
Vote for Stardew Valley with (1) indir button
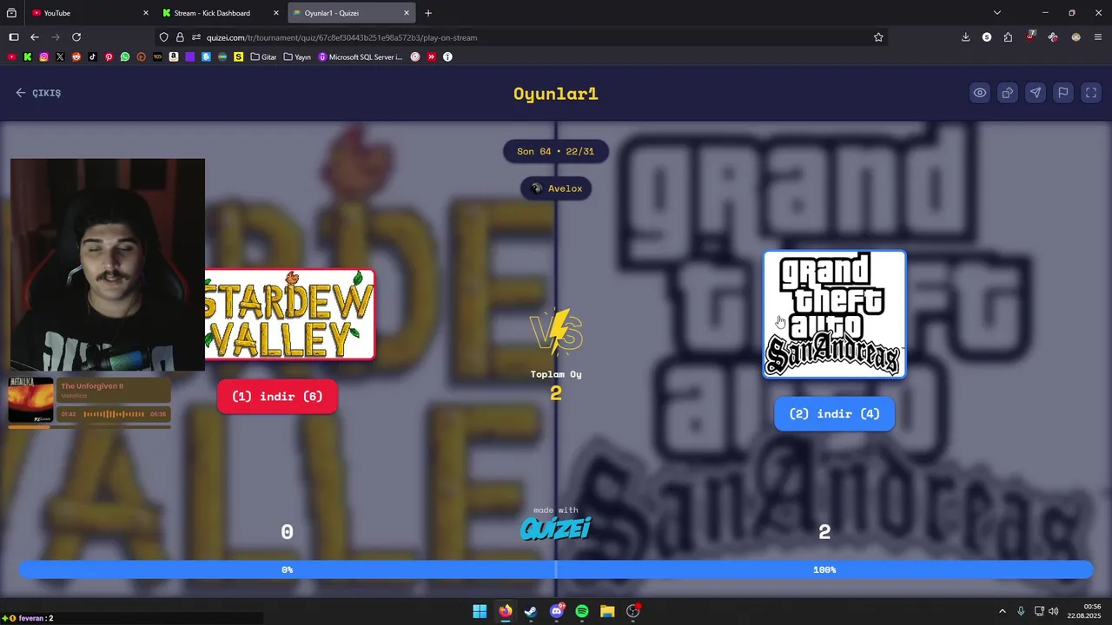point(277,397)
